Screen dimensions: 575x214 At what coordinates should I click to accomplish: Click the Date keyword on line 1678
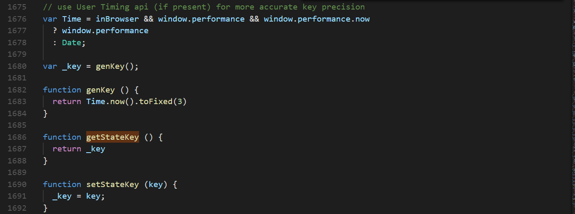point(72,43)
